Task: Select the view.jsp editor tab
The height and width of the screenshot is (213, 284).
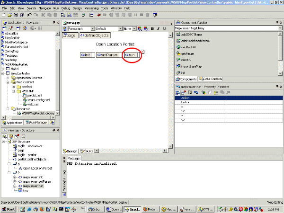Action: [71, 23]
